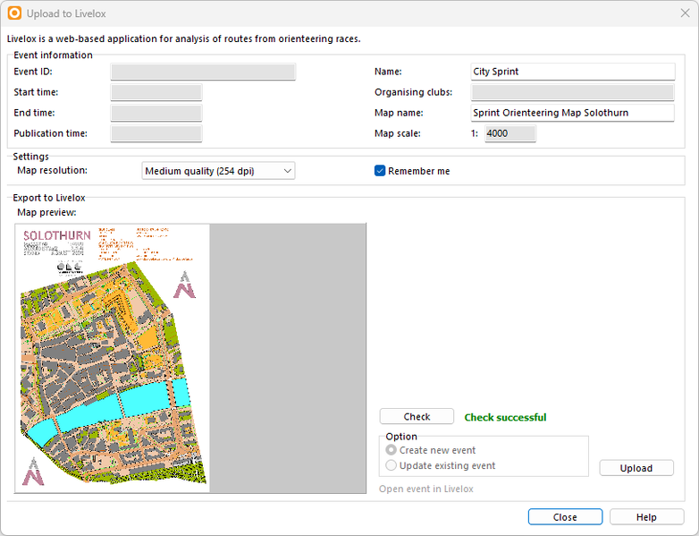699x536 pixels.
Task: Select Update existing event option
Action: pyautogui.click(x=391, y=465)
